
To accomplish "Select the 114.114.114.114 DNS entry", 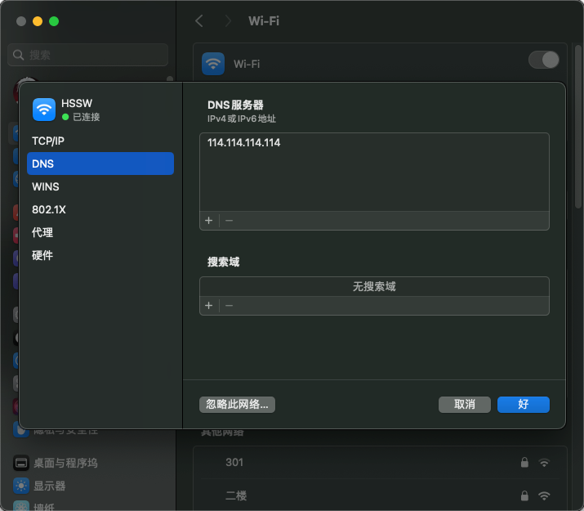I will [244, 143].
